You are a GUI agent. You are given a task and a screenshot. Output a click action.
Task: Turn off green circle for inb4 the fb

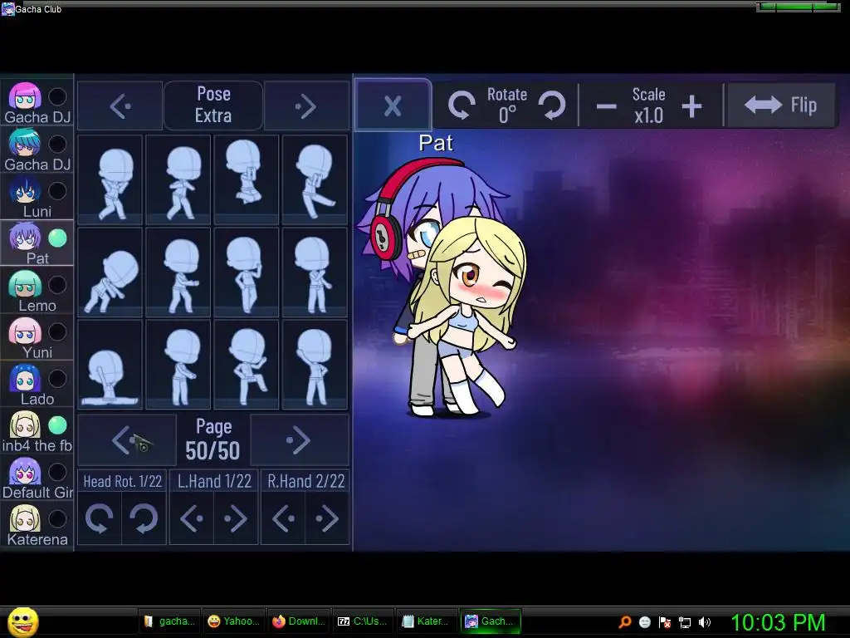[x=57, y=425]
